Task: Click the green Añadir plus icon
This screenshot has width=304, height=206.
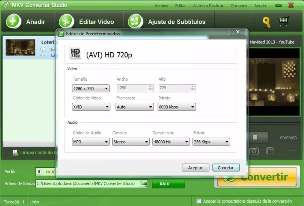Action: [x=13, y=21]
